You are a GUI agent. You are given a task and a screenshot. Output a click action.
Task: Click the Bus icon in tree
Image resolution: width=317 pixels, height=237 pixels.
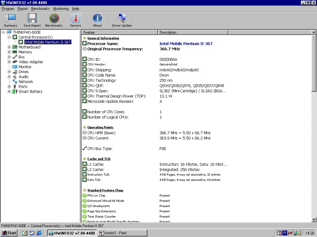[15, 57]
